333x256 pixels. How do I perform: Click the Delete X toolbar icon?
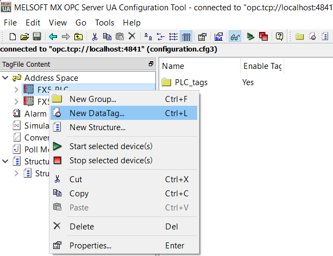132,36
